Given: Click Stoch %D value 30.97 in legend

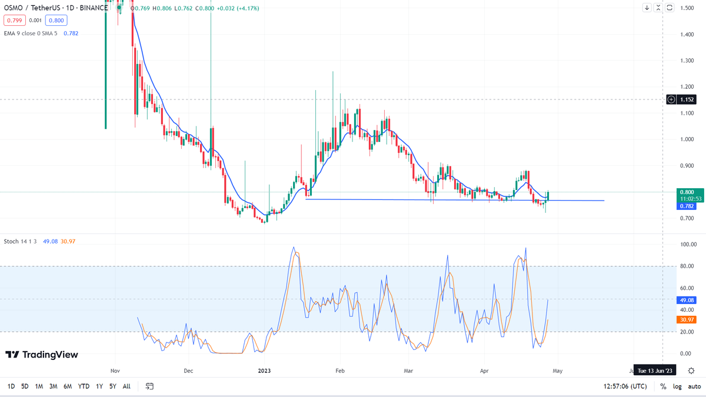Looking at the screenshot, I should tap(69, 242).
